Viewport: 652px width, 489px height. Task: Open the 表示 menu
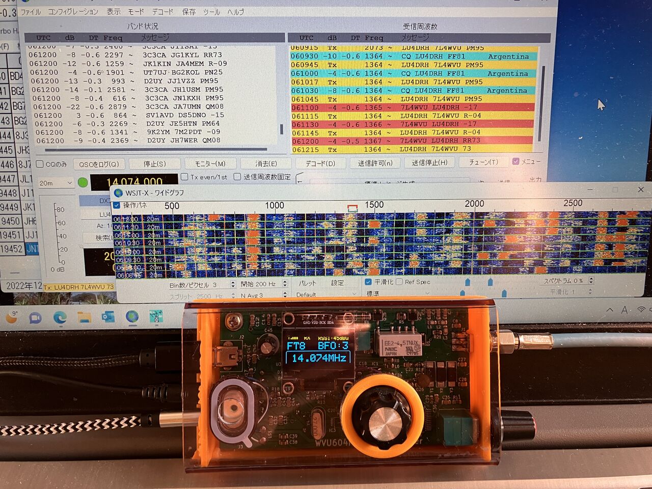click(x=114, y=12)
